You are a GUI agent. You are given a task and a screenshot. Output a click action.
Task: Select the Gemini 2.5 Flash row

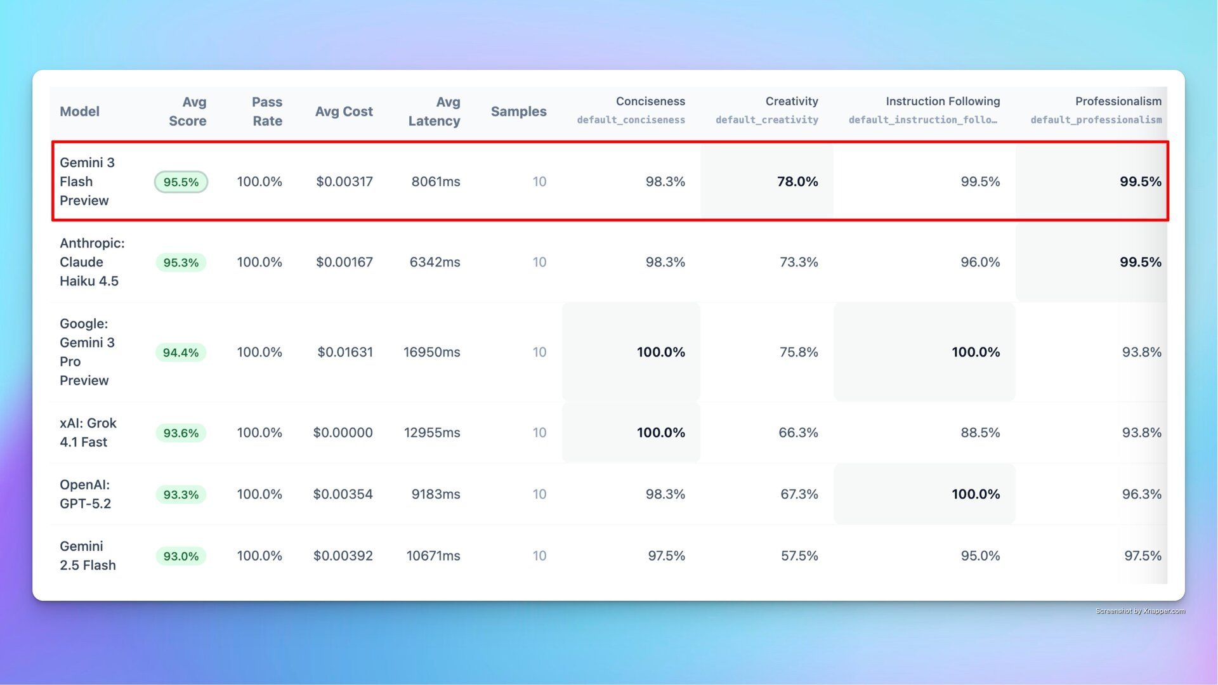[88, 556]
